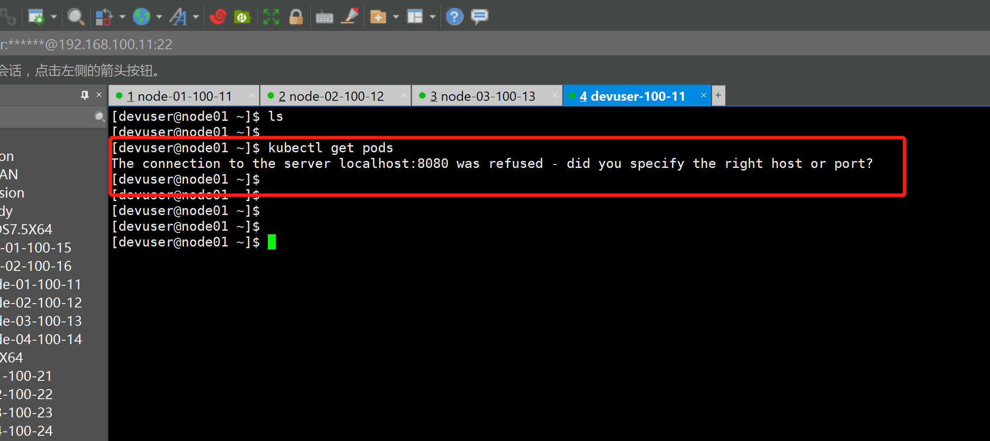
Task: Select session entry ending le-02-100-12
Action: [x=41, y=303]
